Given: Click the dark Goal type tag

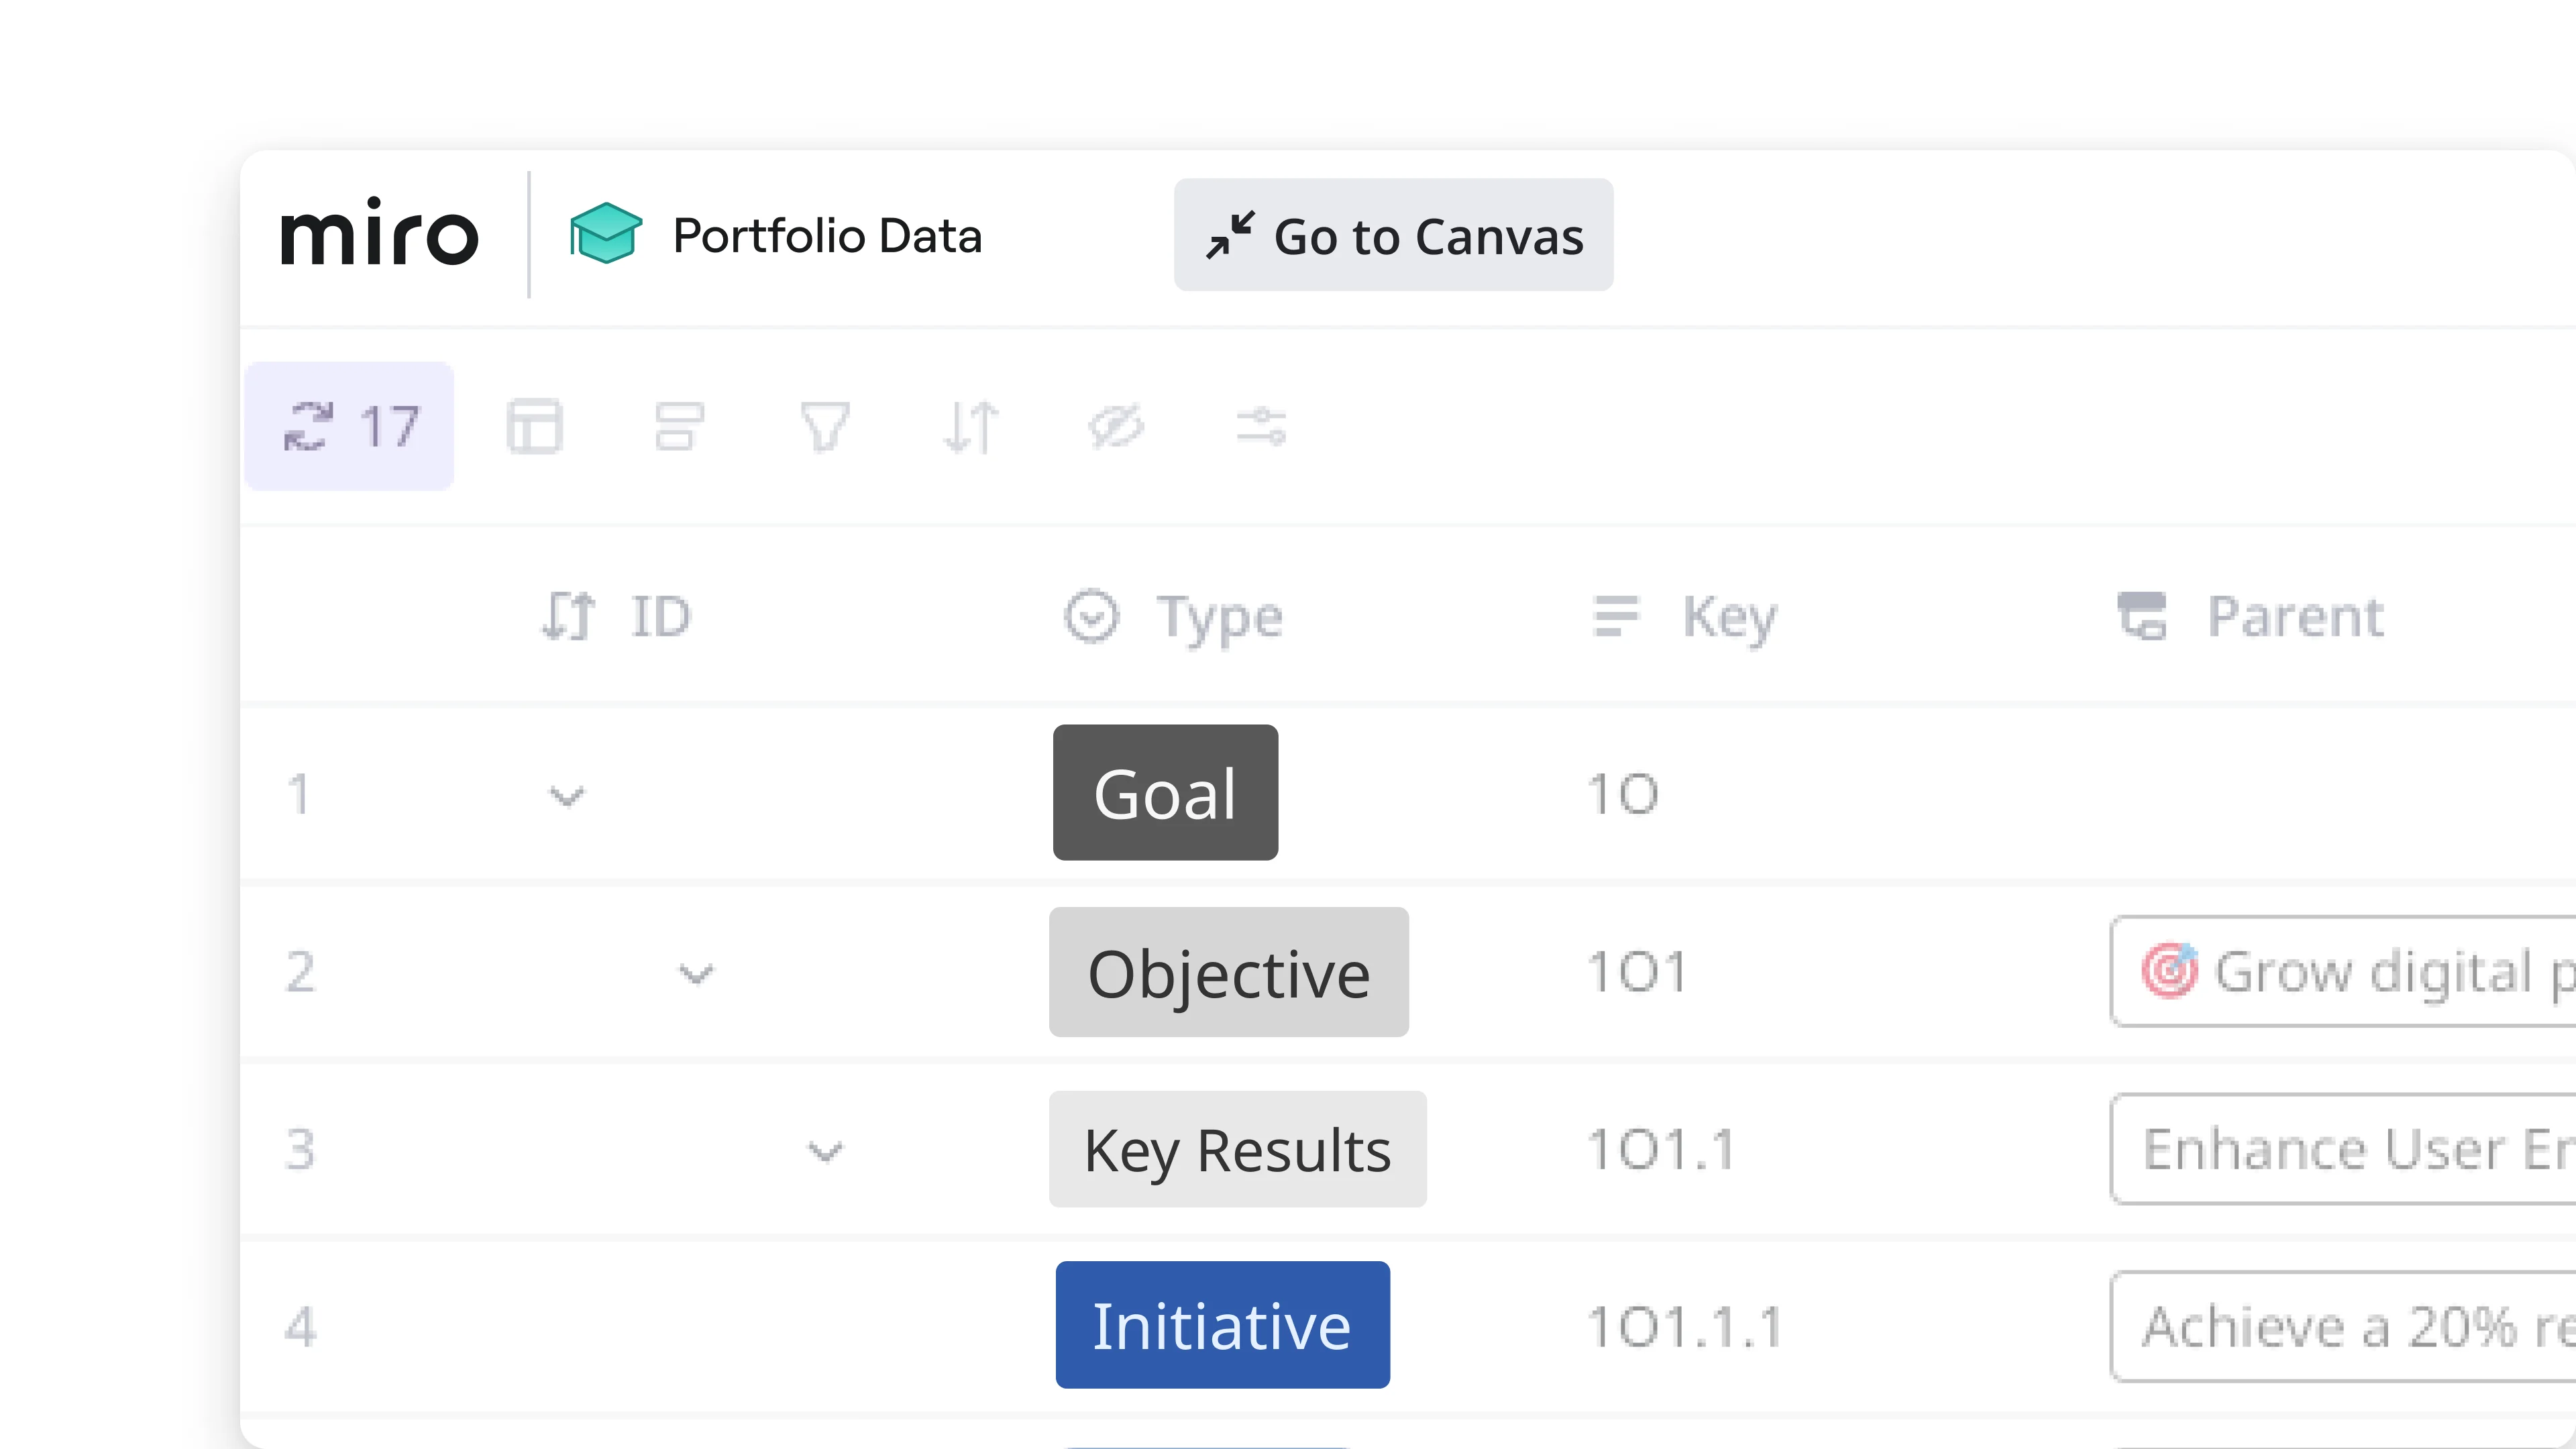Looking at the screenshot, I should coord(1165,793).
